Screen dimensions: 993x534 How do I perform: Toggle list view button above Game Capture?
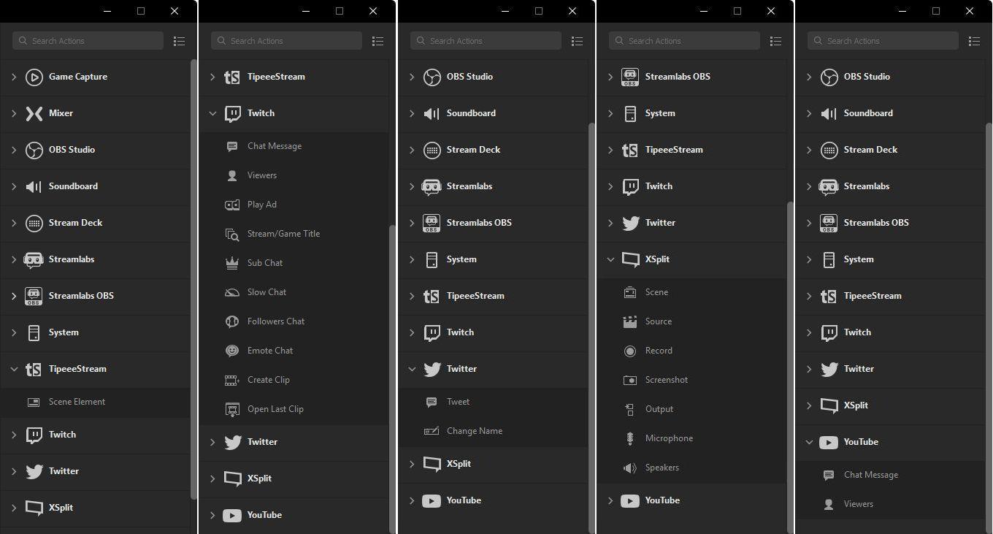(179, 41)
